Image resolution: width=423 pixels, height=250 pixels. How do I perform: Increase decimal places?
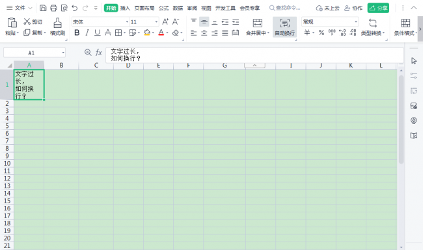[x=342, y=33]
